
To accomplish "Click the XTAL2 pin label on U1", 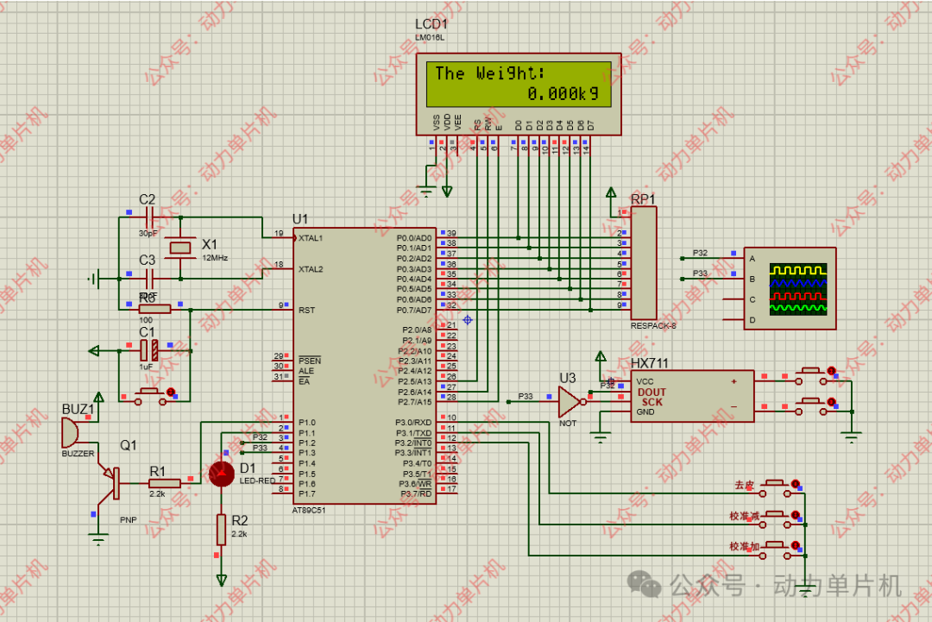I will 311,269.
